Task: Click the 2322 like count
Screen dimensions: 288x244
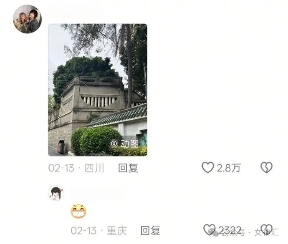Action: click(x=230, y=230)
